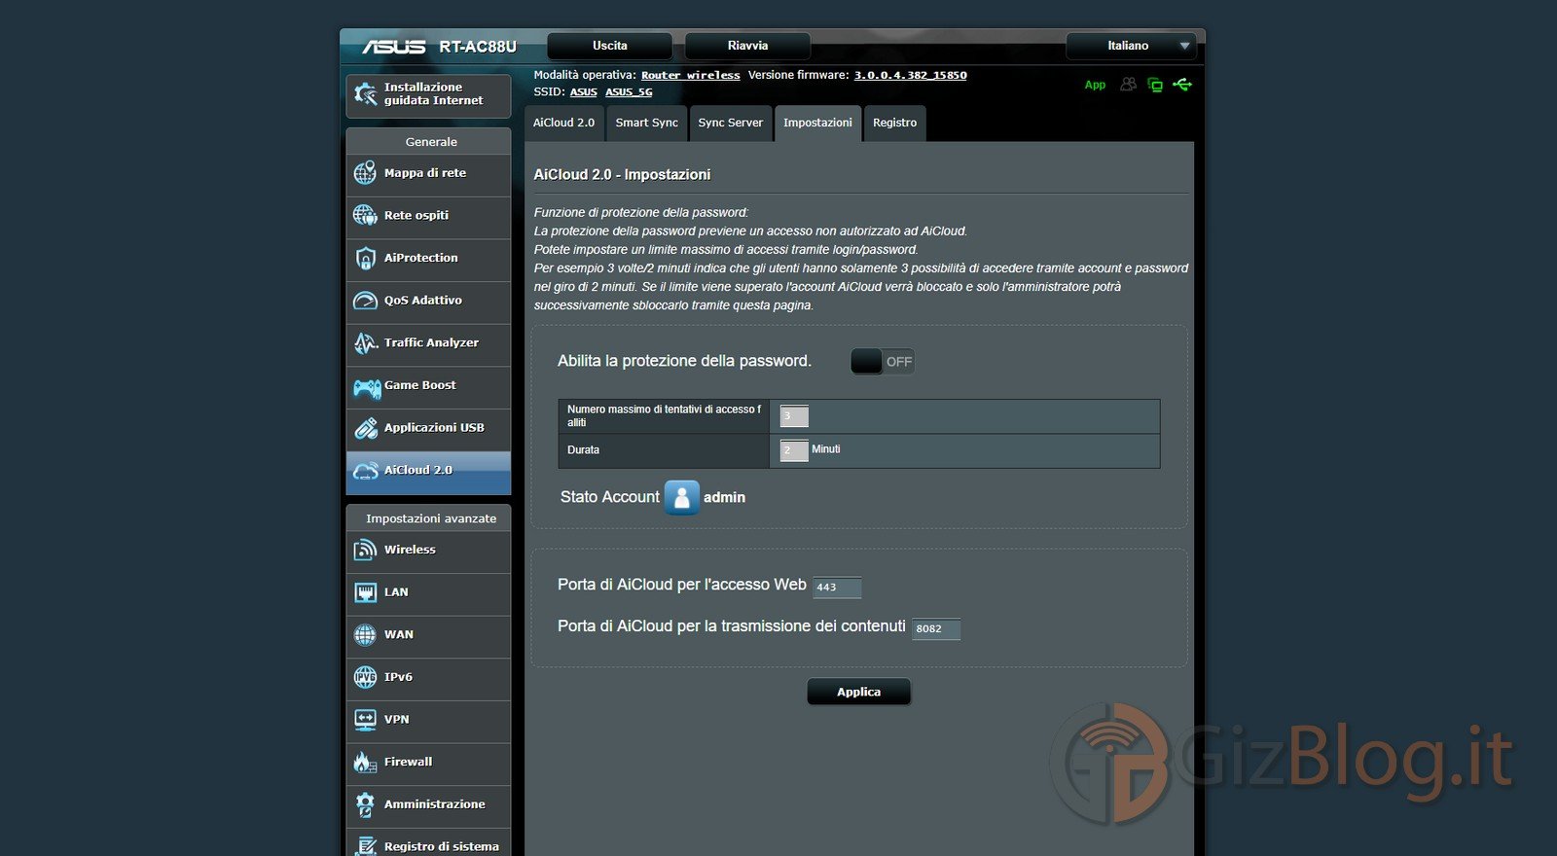Open the firmware version 3.0.0.4.382_15850 link
The height and width of the screenshot is (856, 1557).
point(910,75)
